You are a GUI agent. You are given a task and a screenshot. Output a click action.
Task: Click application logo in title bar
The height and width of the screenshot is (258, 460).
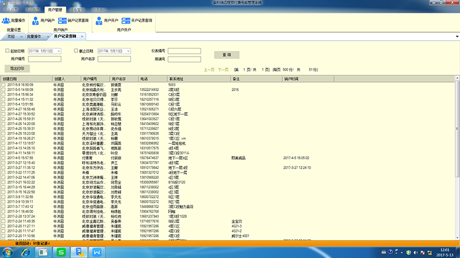point(3,3)
